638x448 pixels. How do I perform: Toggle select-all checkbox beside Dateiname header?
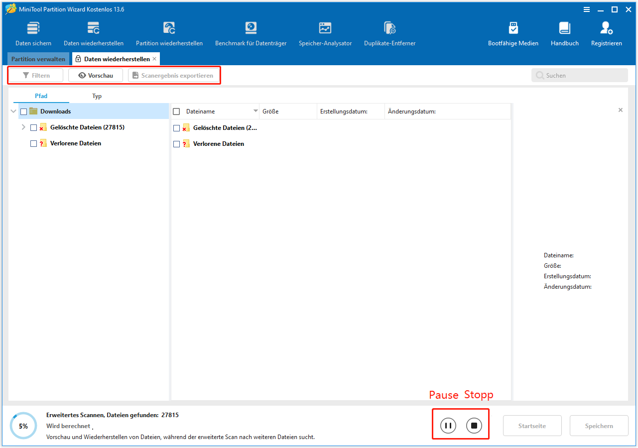point(176,112)
